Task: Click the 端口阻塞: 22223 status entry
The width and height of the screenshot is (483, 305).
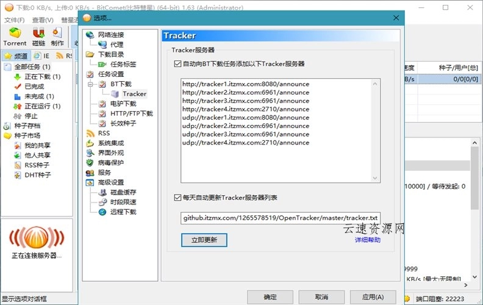Action: click(x=440, y=299)
